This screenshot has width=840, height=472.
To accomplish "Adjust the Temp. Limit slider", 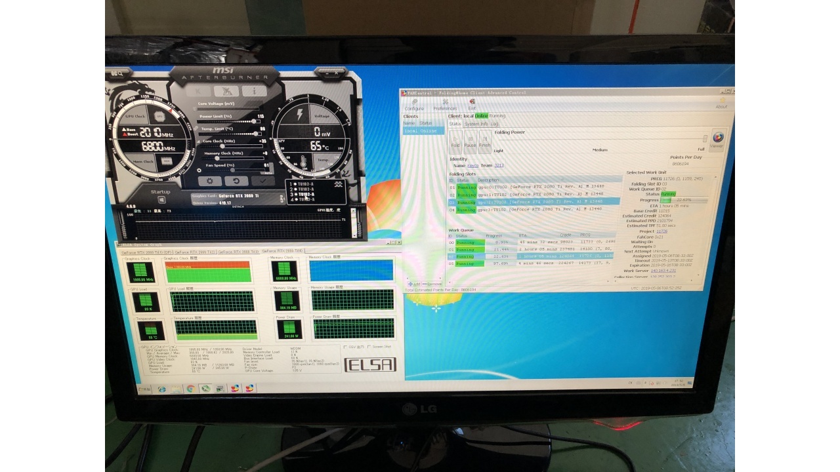I will (229, 133).
